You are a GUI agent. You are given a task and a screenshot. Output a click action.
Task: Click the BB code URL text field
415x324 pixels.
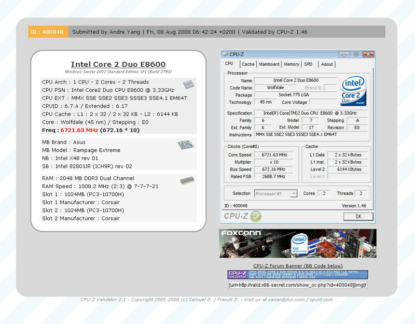pos(297,285)
